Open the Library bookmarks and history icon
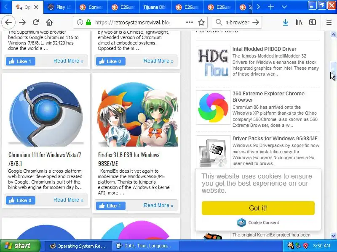337x252 pixels. (299, 22)
